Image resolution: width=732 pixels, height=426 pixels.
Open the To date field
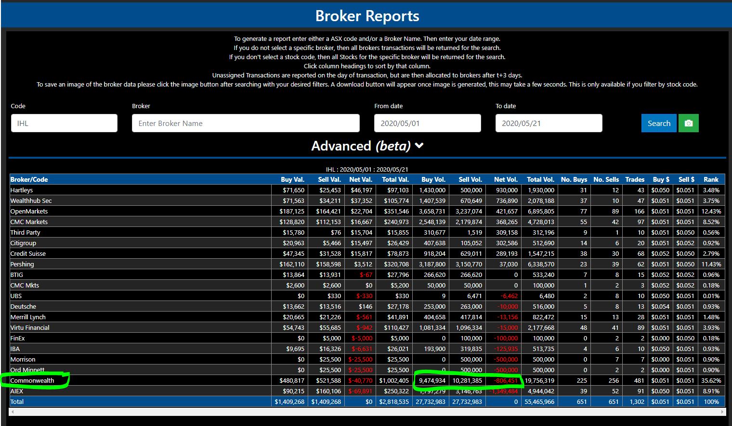point(549,123)
